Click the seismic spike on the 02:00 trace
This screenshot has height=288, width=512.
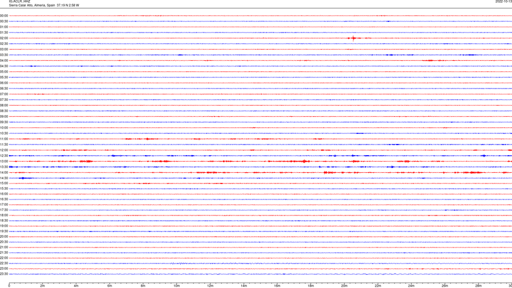click(353, 38)
